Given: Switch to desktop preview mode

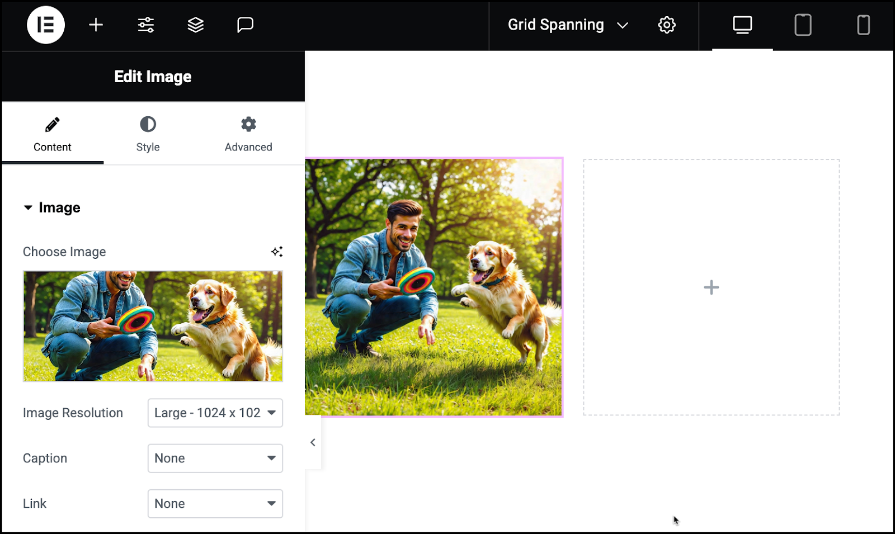Looking at the screenshot, I should 742,25.
